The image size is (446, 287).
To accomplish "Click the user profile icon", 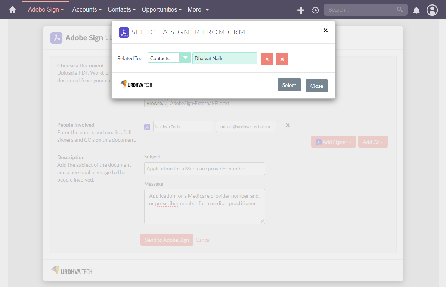I will point(432,10).
